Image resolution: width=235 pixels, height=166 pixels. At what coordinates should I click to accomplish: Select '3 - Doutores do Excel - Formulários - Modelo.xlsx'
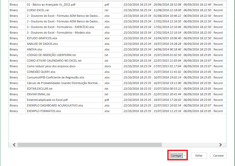point(59,33)
